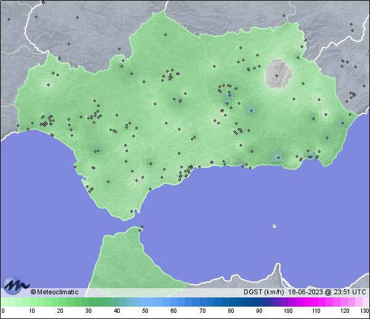Click the Meteoclimatic wave logo
370x319 pixels.
point(16,286)
